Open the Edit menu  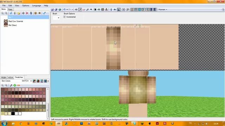click(10, 6)
